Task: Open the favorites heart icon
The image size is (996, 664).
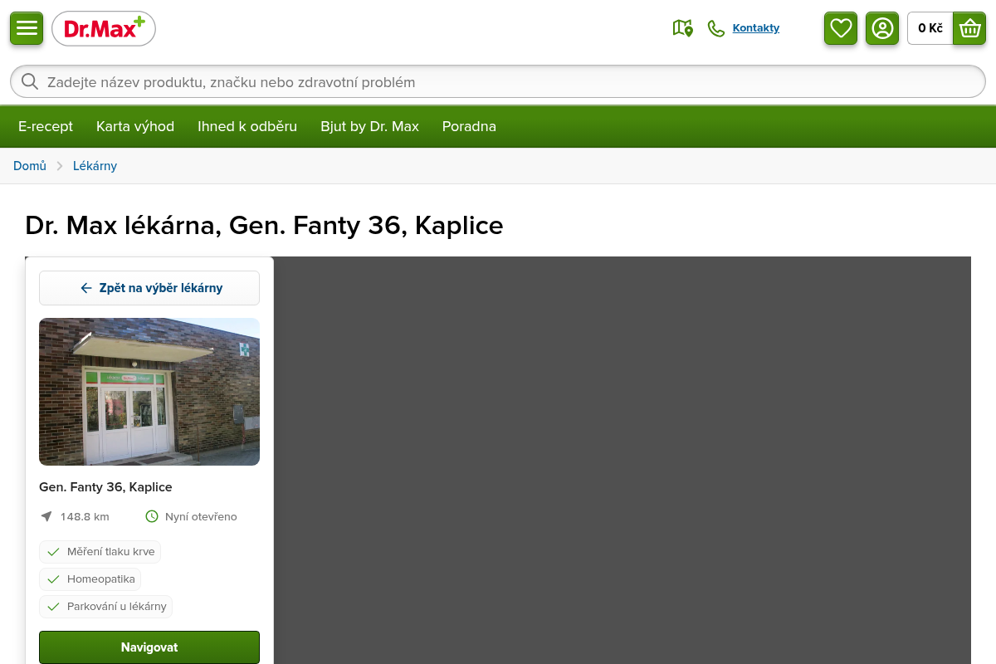Action: click(x=841, y=28)
